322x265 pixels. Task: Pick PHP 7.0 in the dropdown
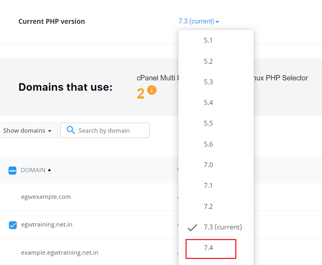pos(209,165)
